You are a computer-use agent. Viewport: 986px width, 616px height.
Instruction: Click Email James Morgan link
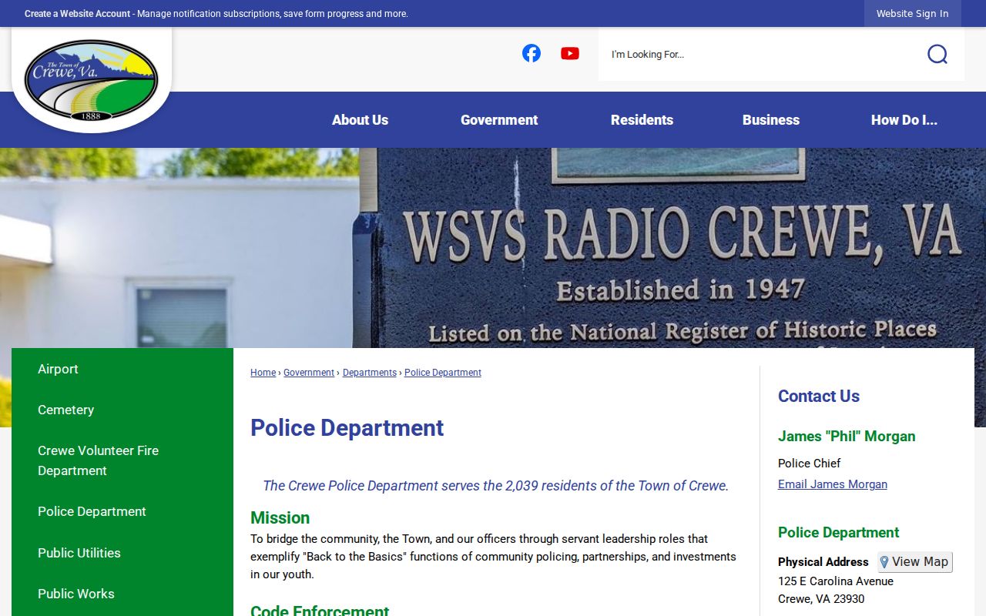833,484
